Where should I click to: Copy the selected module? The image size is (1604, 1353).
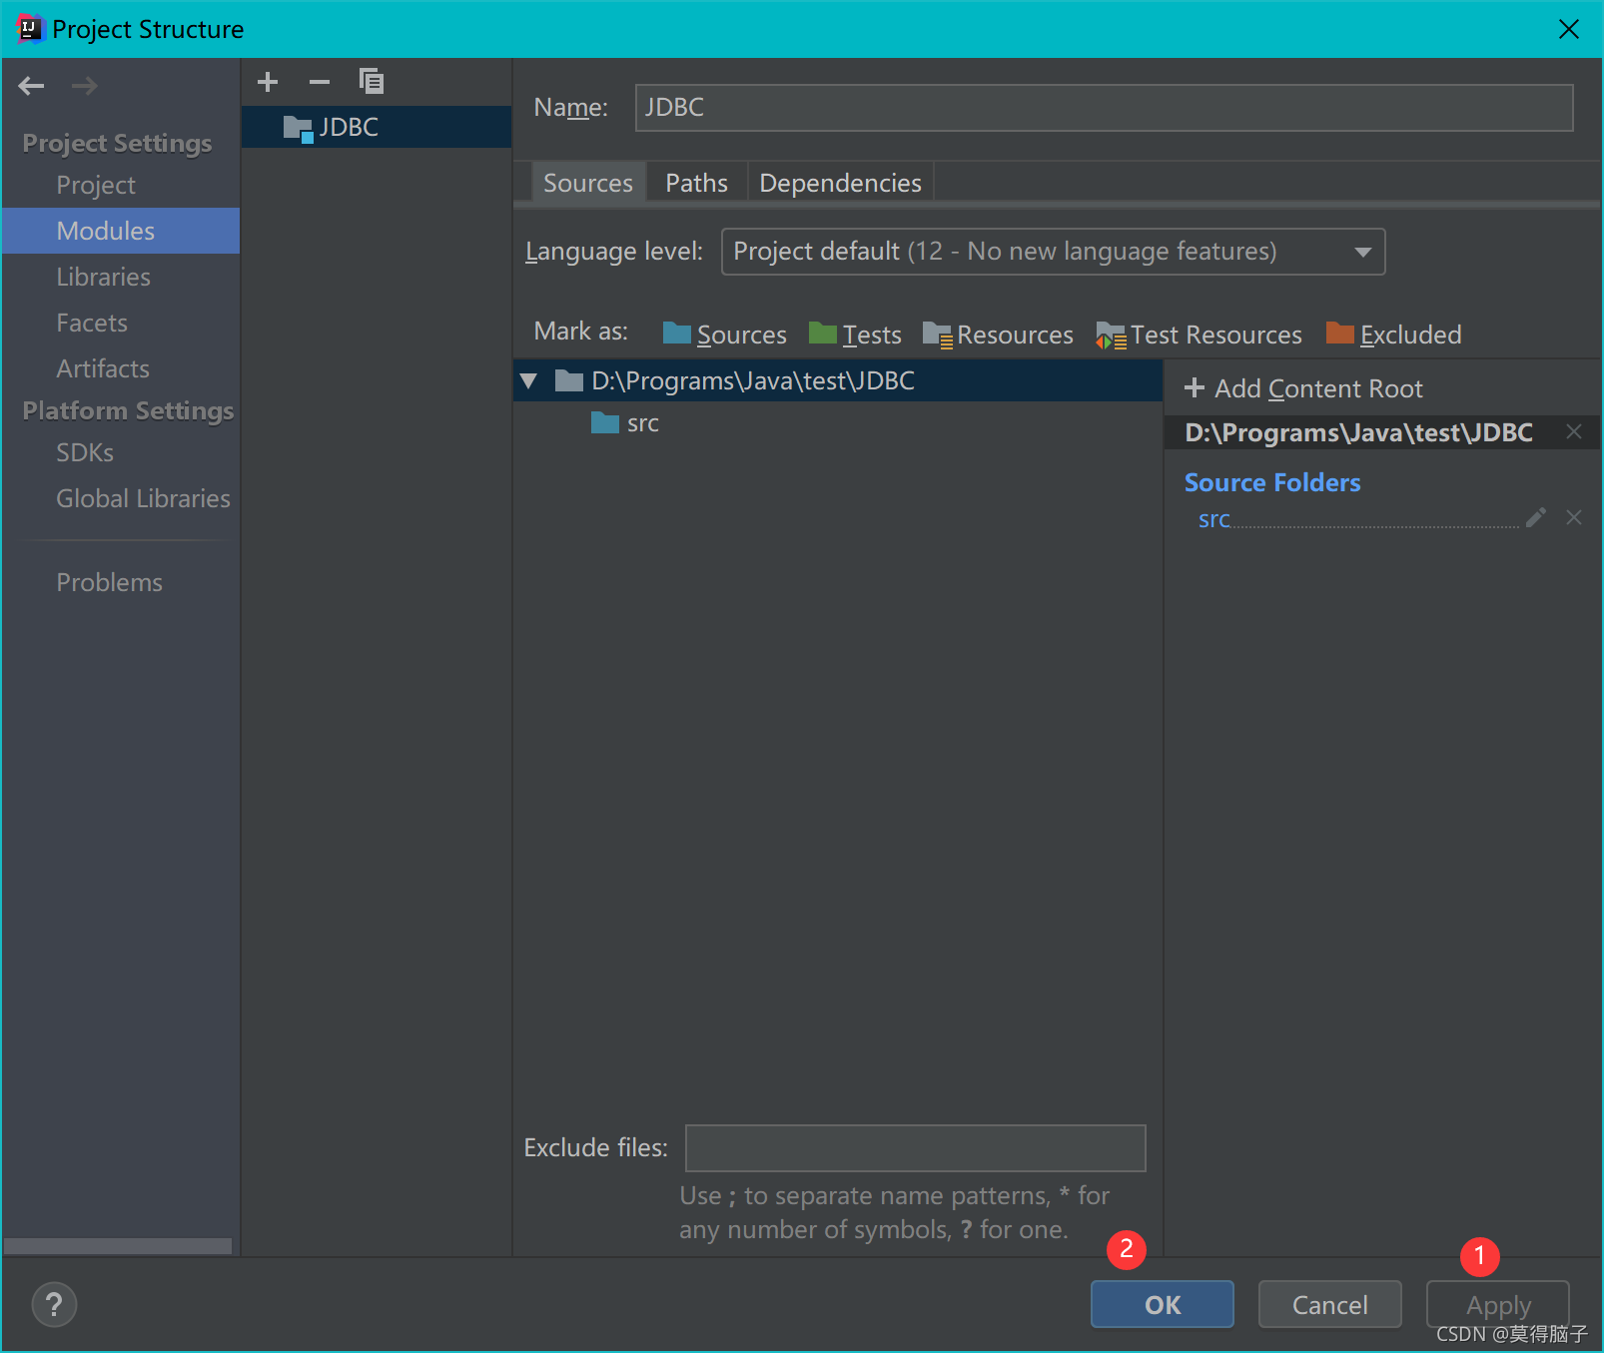(372, 82)
